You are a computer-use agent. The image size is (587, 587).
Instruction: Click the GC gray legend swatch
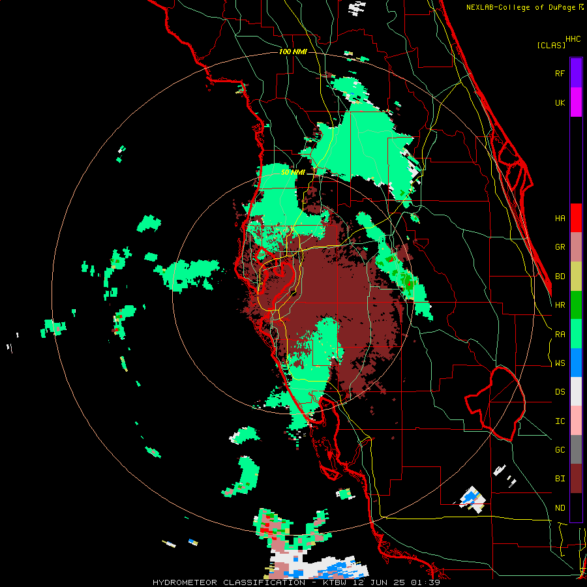(576, 449)
